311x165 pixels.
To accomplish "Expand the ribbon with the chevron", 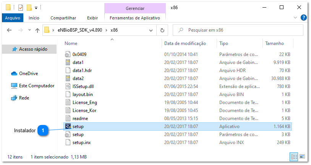I will coord(295,18).
